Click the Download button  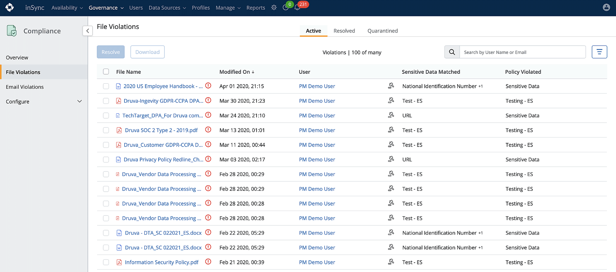tap(148, 52)
